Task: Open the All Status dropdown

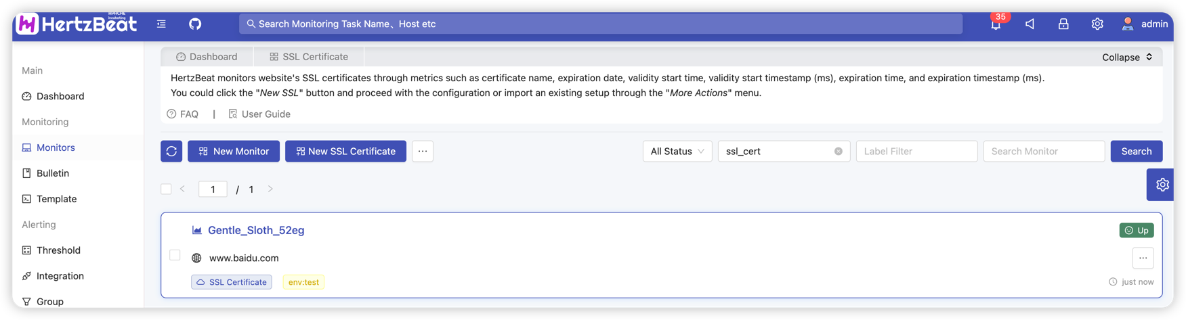Action: 677,152
